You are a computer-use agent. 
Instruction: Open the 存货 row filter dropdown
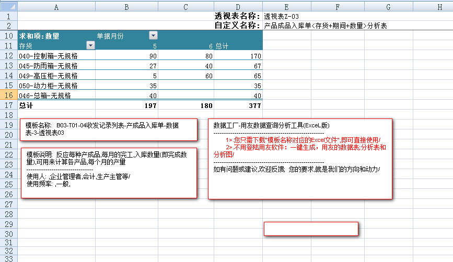pyautogui.click(x=90, y=46)
